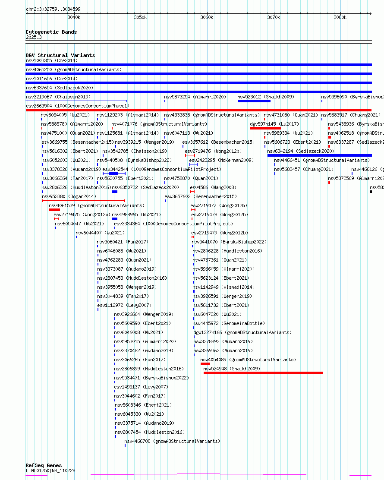This screenshot has width=384, height=480.
Task: Open nsv4731080 (Quan2021) variant
Action: (291, 115)
